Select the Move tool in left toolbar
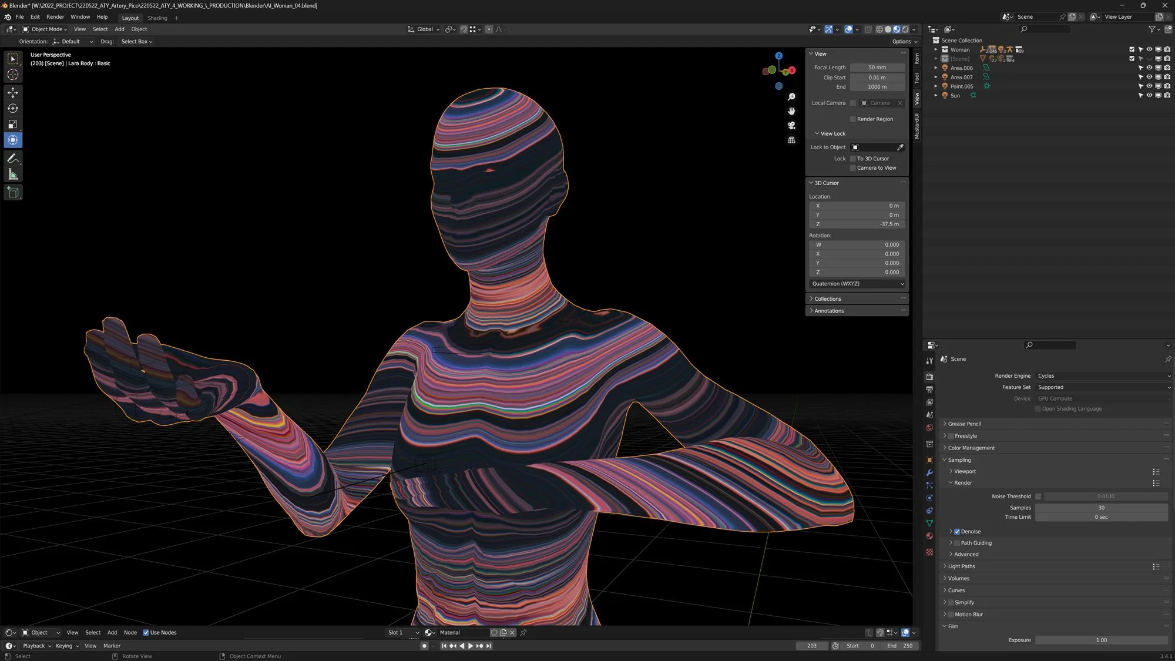1175x661 pixels. pyautogui.click(x=13, y=92)
